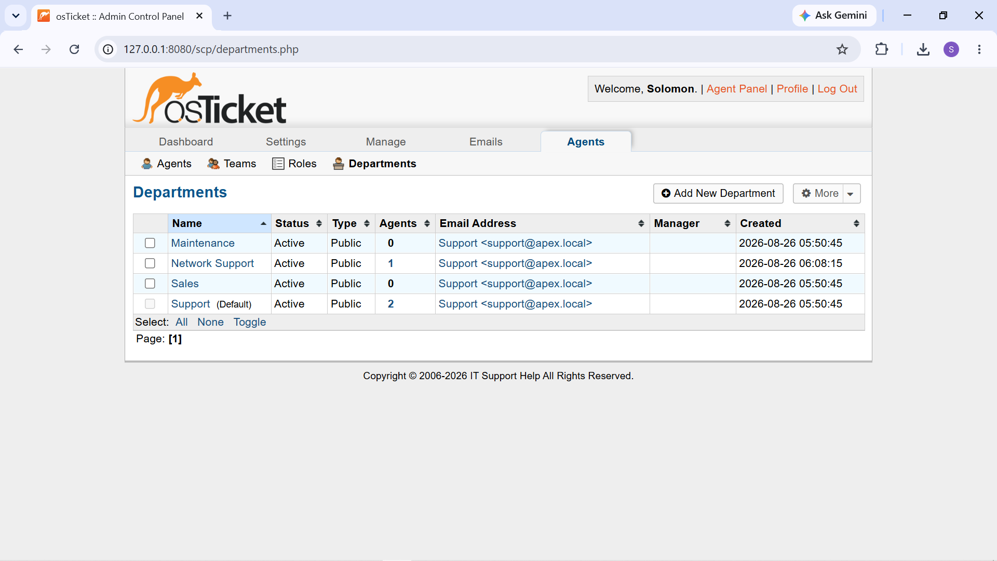Viewport: 997px width, 561px height.
Task: Click the Log Out link
Action: 837,89
